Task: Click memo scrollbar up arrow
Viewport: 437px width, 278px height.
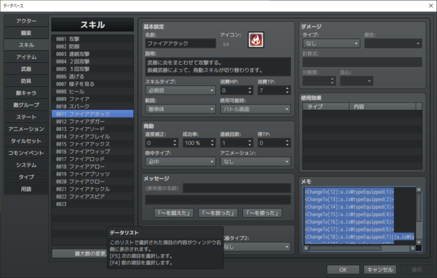Action: [419, 190]
